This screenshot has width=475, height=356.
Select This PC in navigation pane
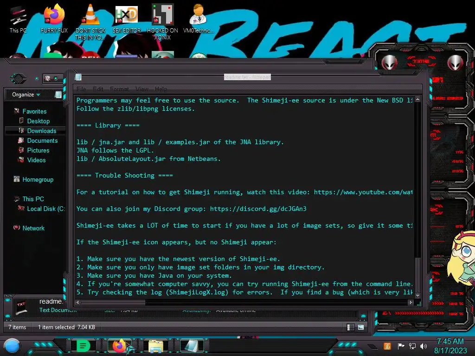point(33,199)
